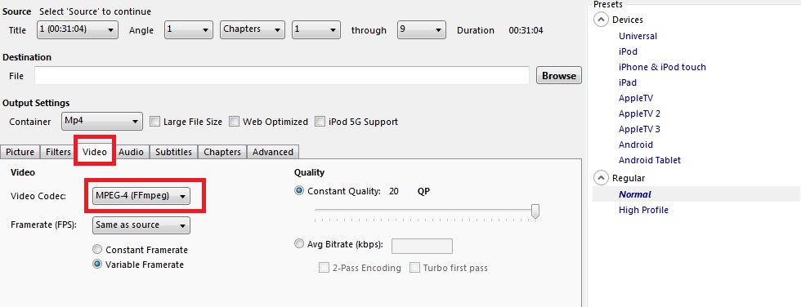
Task: Collapse the Regular presets group
Action: tap(600, 178)
